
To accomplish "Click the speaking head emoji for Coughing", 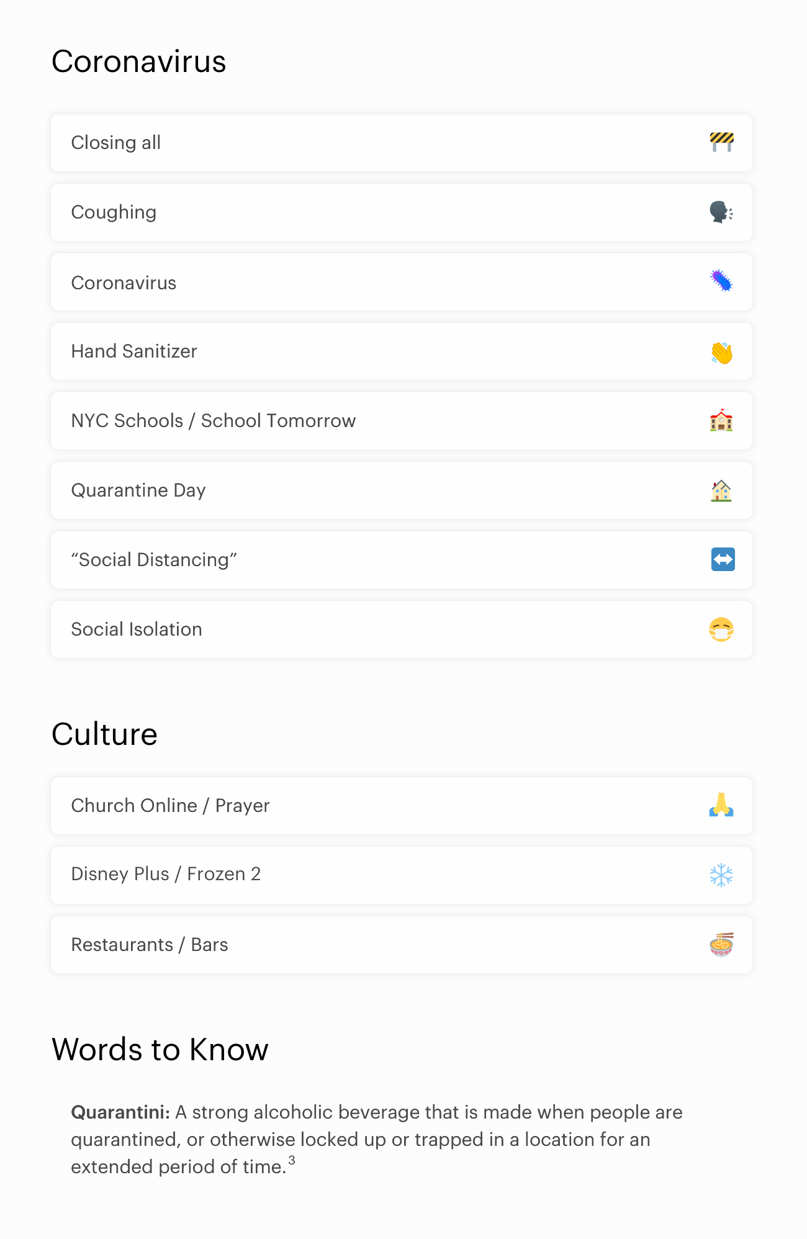I will pos(721,212).
